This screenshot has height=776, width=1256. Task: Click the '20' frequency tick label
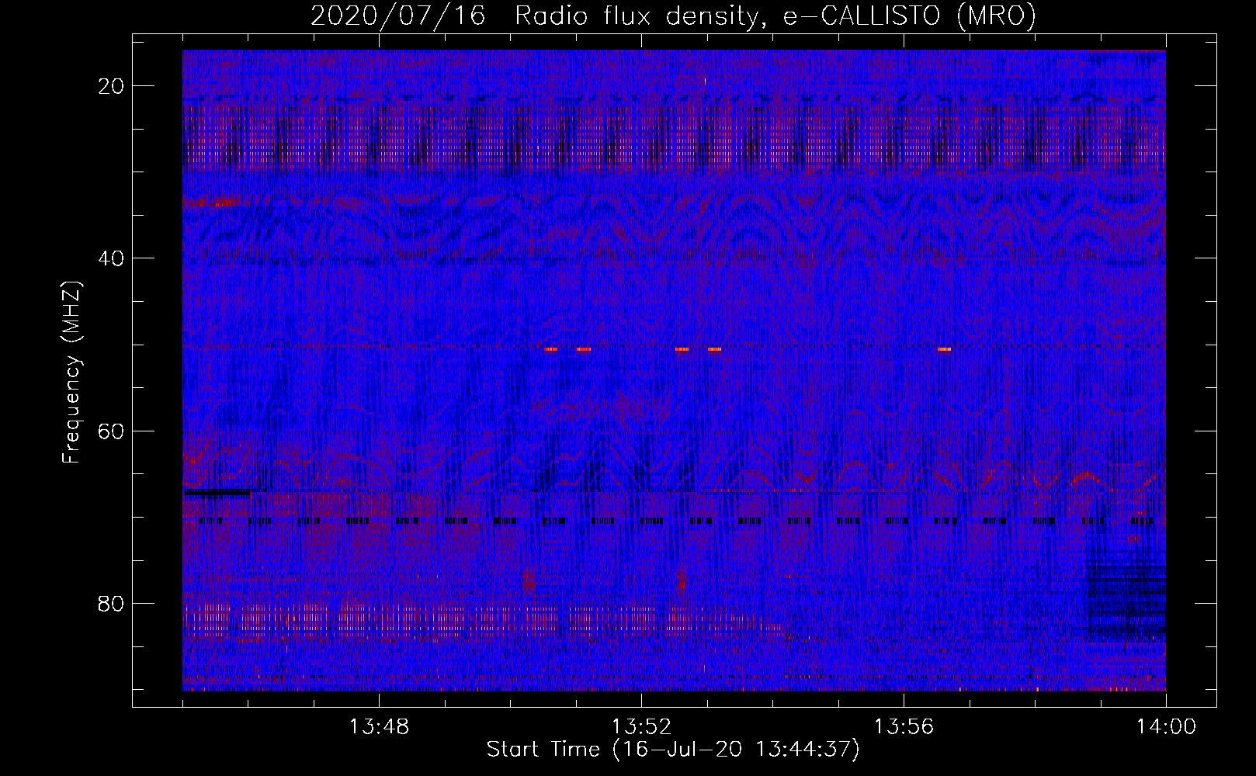tap(112, 86)
